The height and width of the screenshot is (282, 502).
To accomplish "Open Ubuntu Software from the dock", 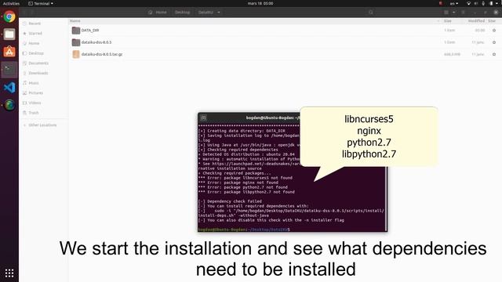I will (9, 52).
